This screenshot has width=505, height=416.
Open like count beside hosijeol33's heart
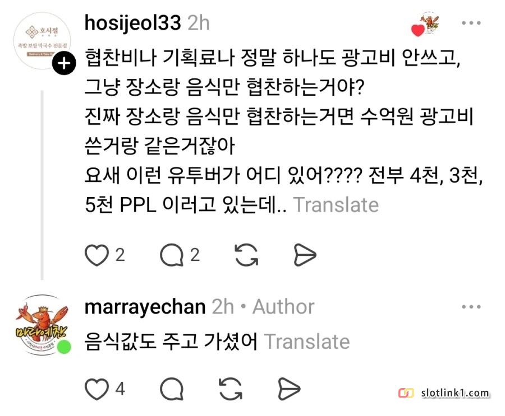pos(120,255)
